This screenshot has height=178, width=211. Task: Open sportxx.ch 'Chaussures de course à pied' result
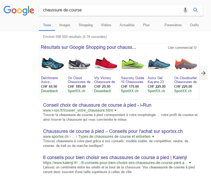point(113,131)
